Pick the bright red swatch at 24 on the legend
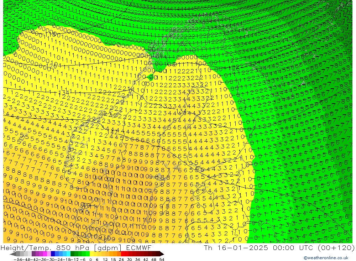This screenshot has width=356, height=261. point(123,254)
